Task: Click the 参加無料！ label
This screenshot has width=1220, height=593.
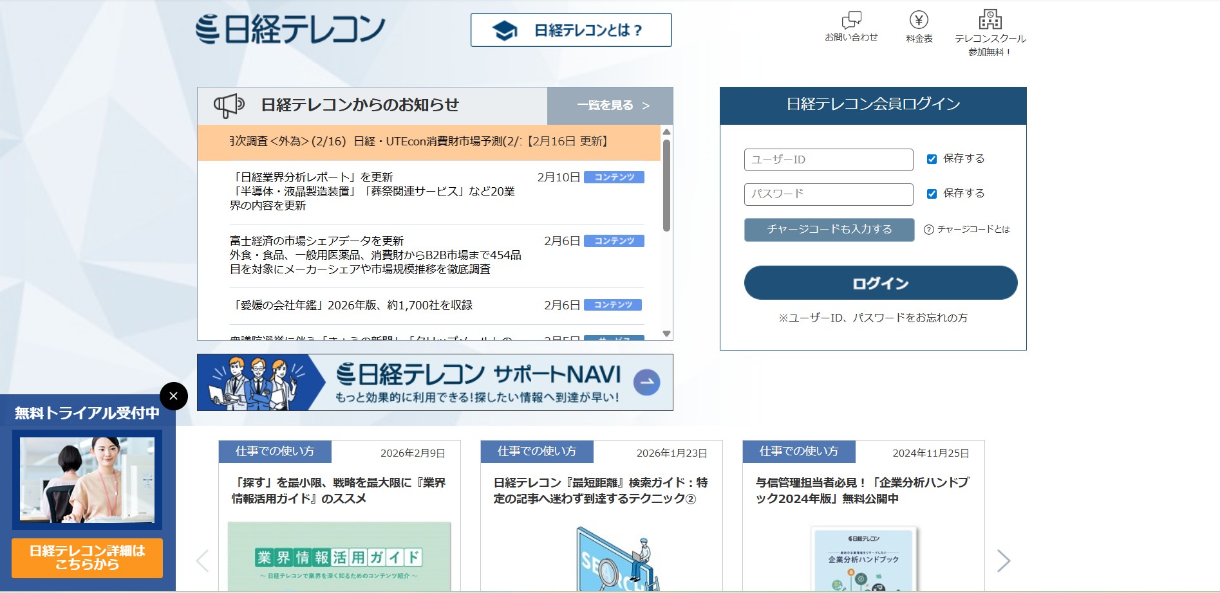Action: pyautogui.click(x=990, y=52)
